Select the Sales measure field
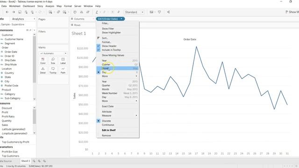 pos(5,125)
